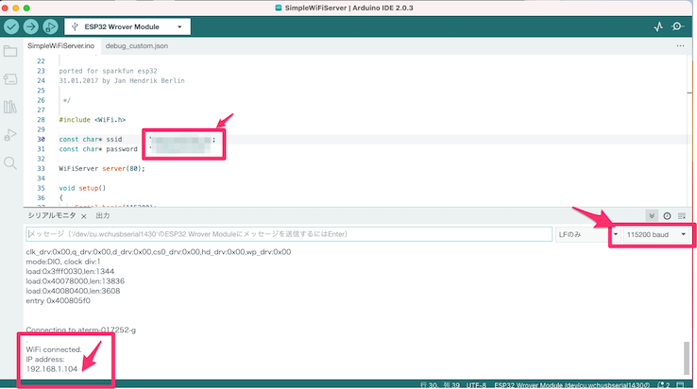Click the mode:DIO, clock div:1 line
697x389 pixels.
(x=63, y=262)
